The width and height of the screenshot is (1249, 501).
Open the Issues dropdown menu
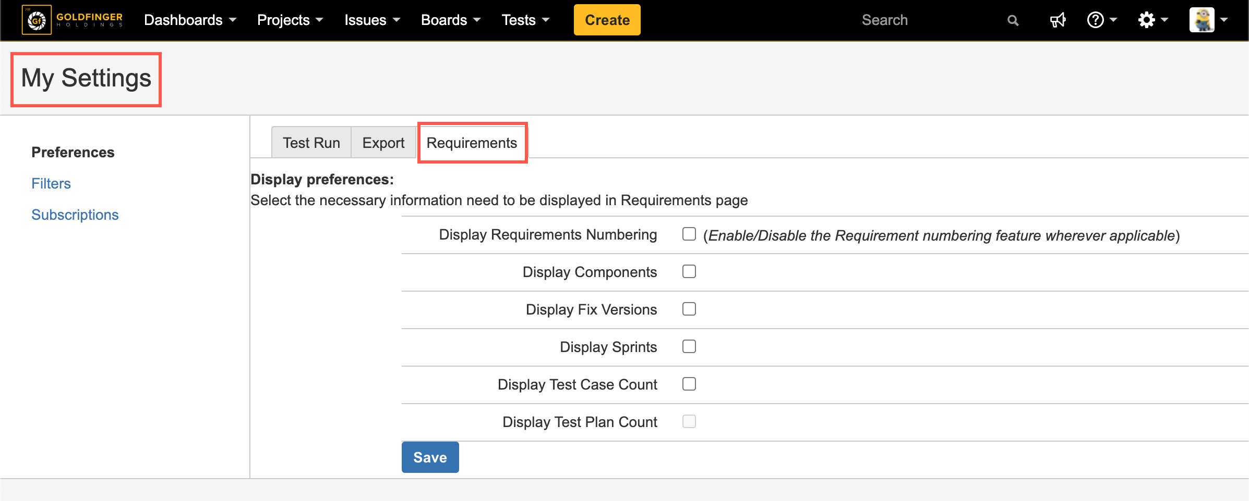point(372,20)
